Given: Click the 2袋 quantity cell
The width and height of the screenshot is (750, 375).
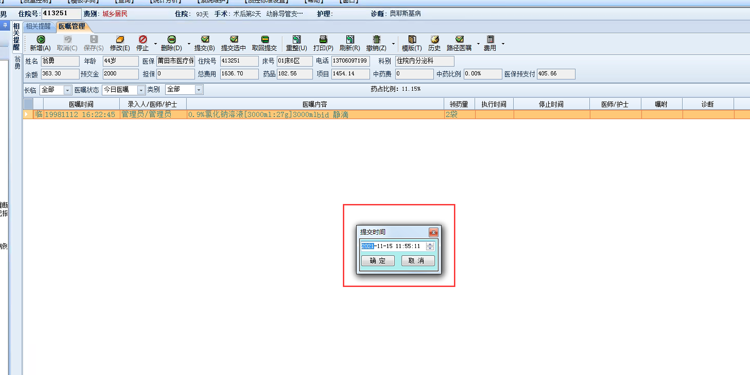Looking at the screenshot, I should click(x=459, y=115).
